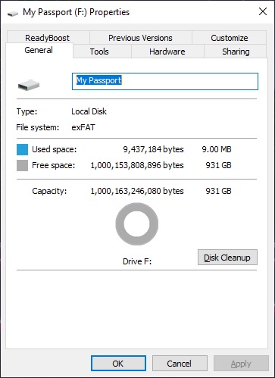275x378 pixels.
Task: Click the 'My Passport (F:) Properties' window title
Action: tap(76, 12)
